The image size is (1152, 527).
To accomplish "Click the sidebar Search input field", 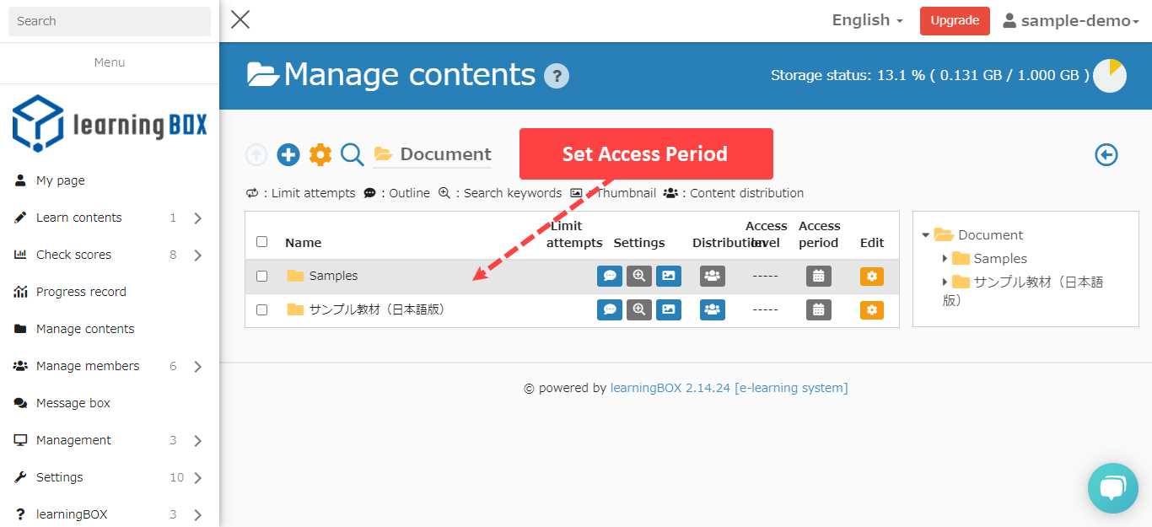I will pyautogui.click(x=110, y=21).
